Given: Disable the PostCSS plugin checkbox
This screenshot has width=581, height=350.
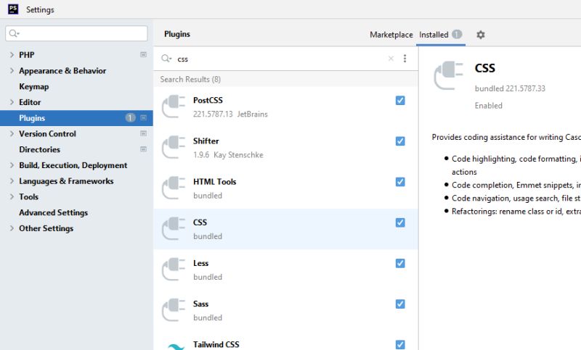Looking at the screenshot, I should (400, 101).
